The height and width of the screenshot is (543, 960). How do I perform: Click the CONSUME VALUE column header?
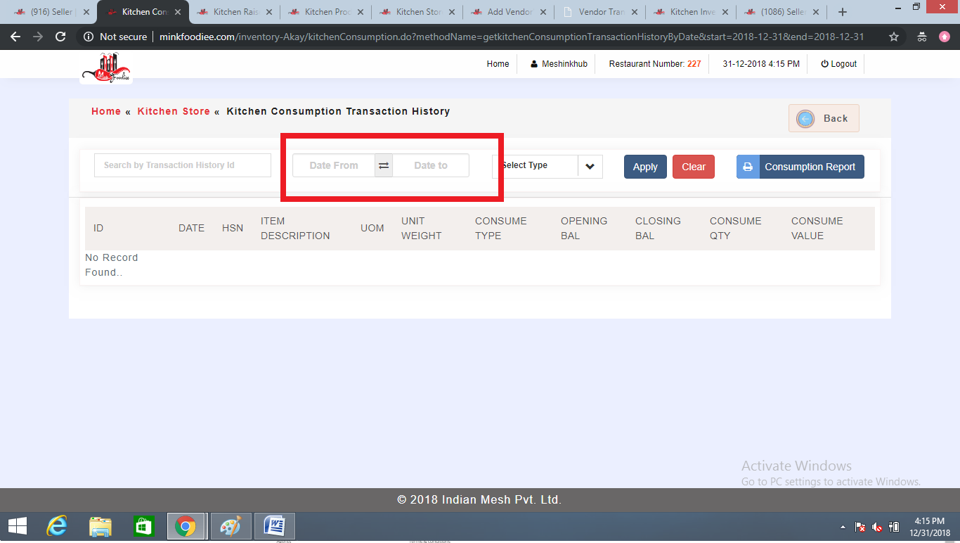point(817,228)
